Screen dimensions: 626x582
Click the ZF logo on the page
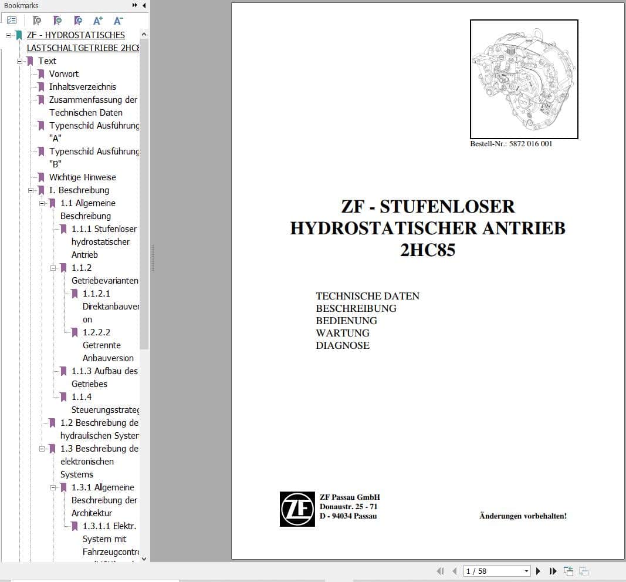pyautogui.click(x=297, y=509)
